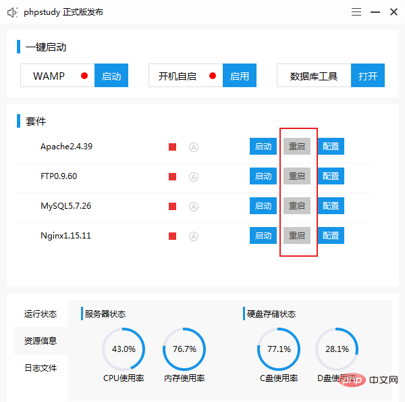Restart FTP0.9.60 service

click(297, 176)
